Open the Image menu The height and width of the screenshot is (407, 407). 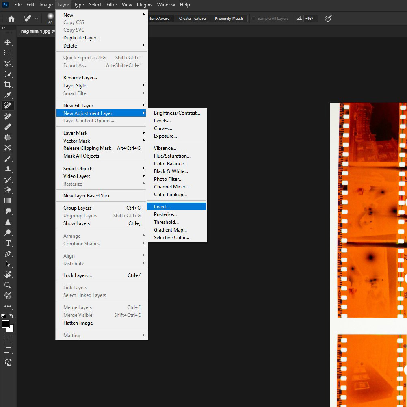click(x=46, y=5)
